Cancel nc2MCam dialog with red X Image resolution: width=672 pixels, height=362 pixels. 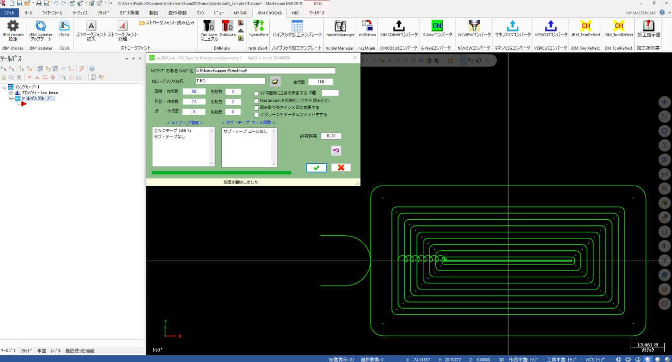coord(341,168)
